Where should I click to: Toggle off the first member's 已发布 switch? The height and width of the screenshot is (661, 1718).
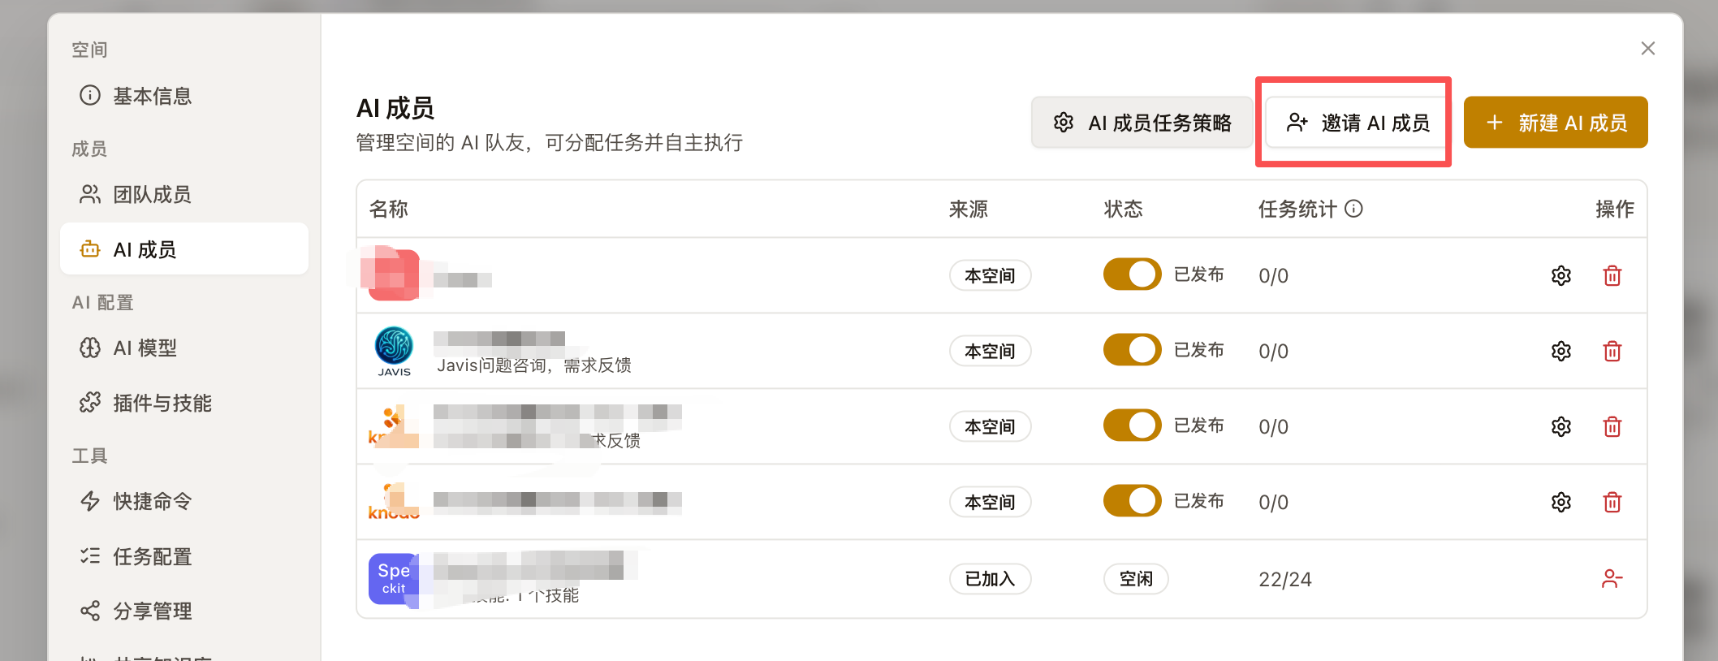tap(1132, 274)
